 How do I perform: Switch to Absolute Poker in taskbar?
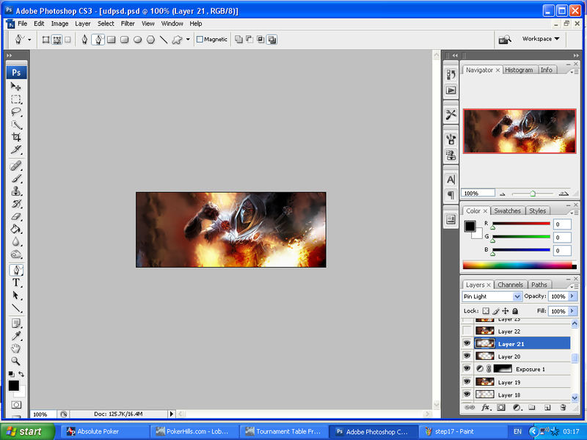105,431
